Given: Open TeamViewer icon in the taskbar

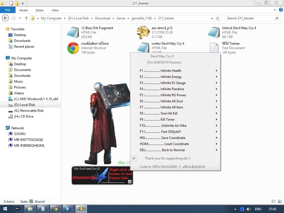Looking at the screenshot, I should tap(68, 209).
